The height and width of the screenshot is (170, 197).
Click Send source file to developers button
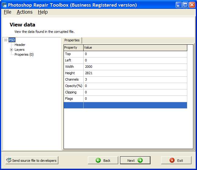32,160
